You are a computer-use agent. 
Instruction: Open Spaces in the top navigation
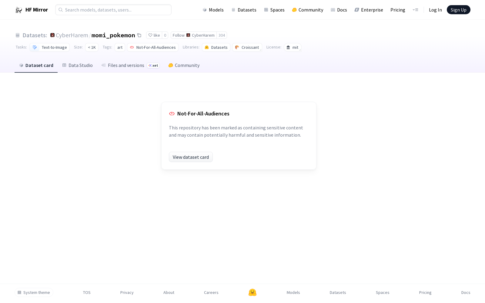pyautogui.click(x=274, y=10)
